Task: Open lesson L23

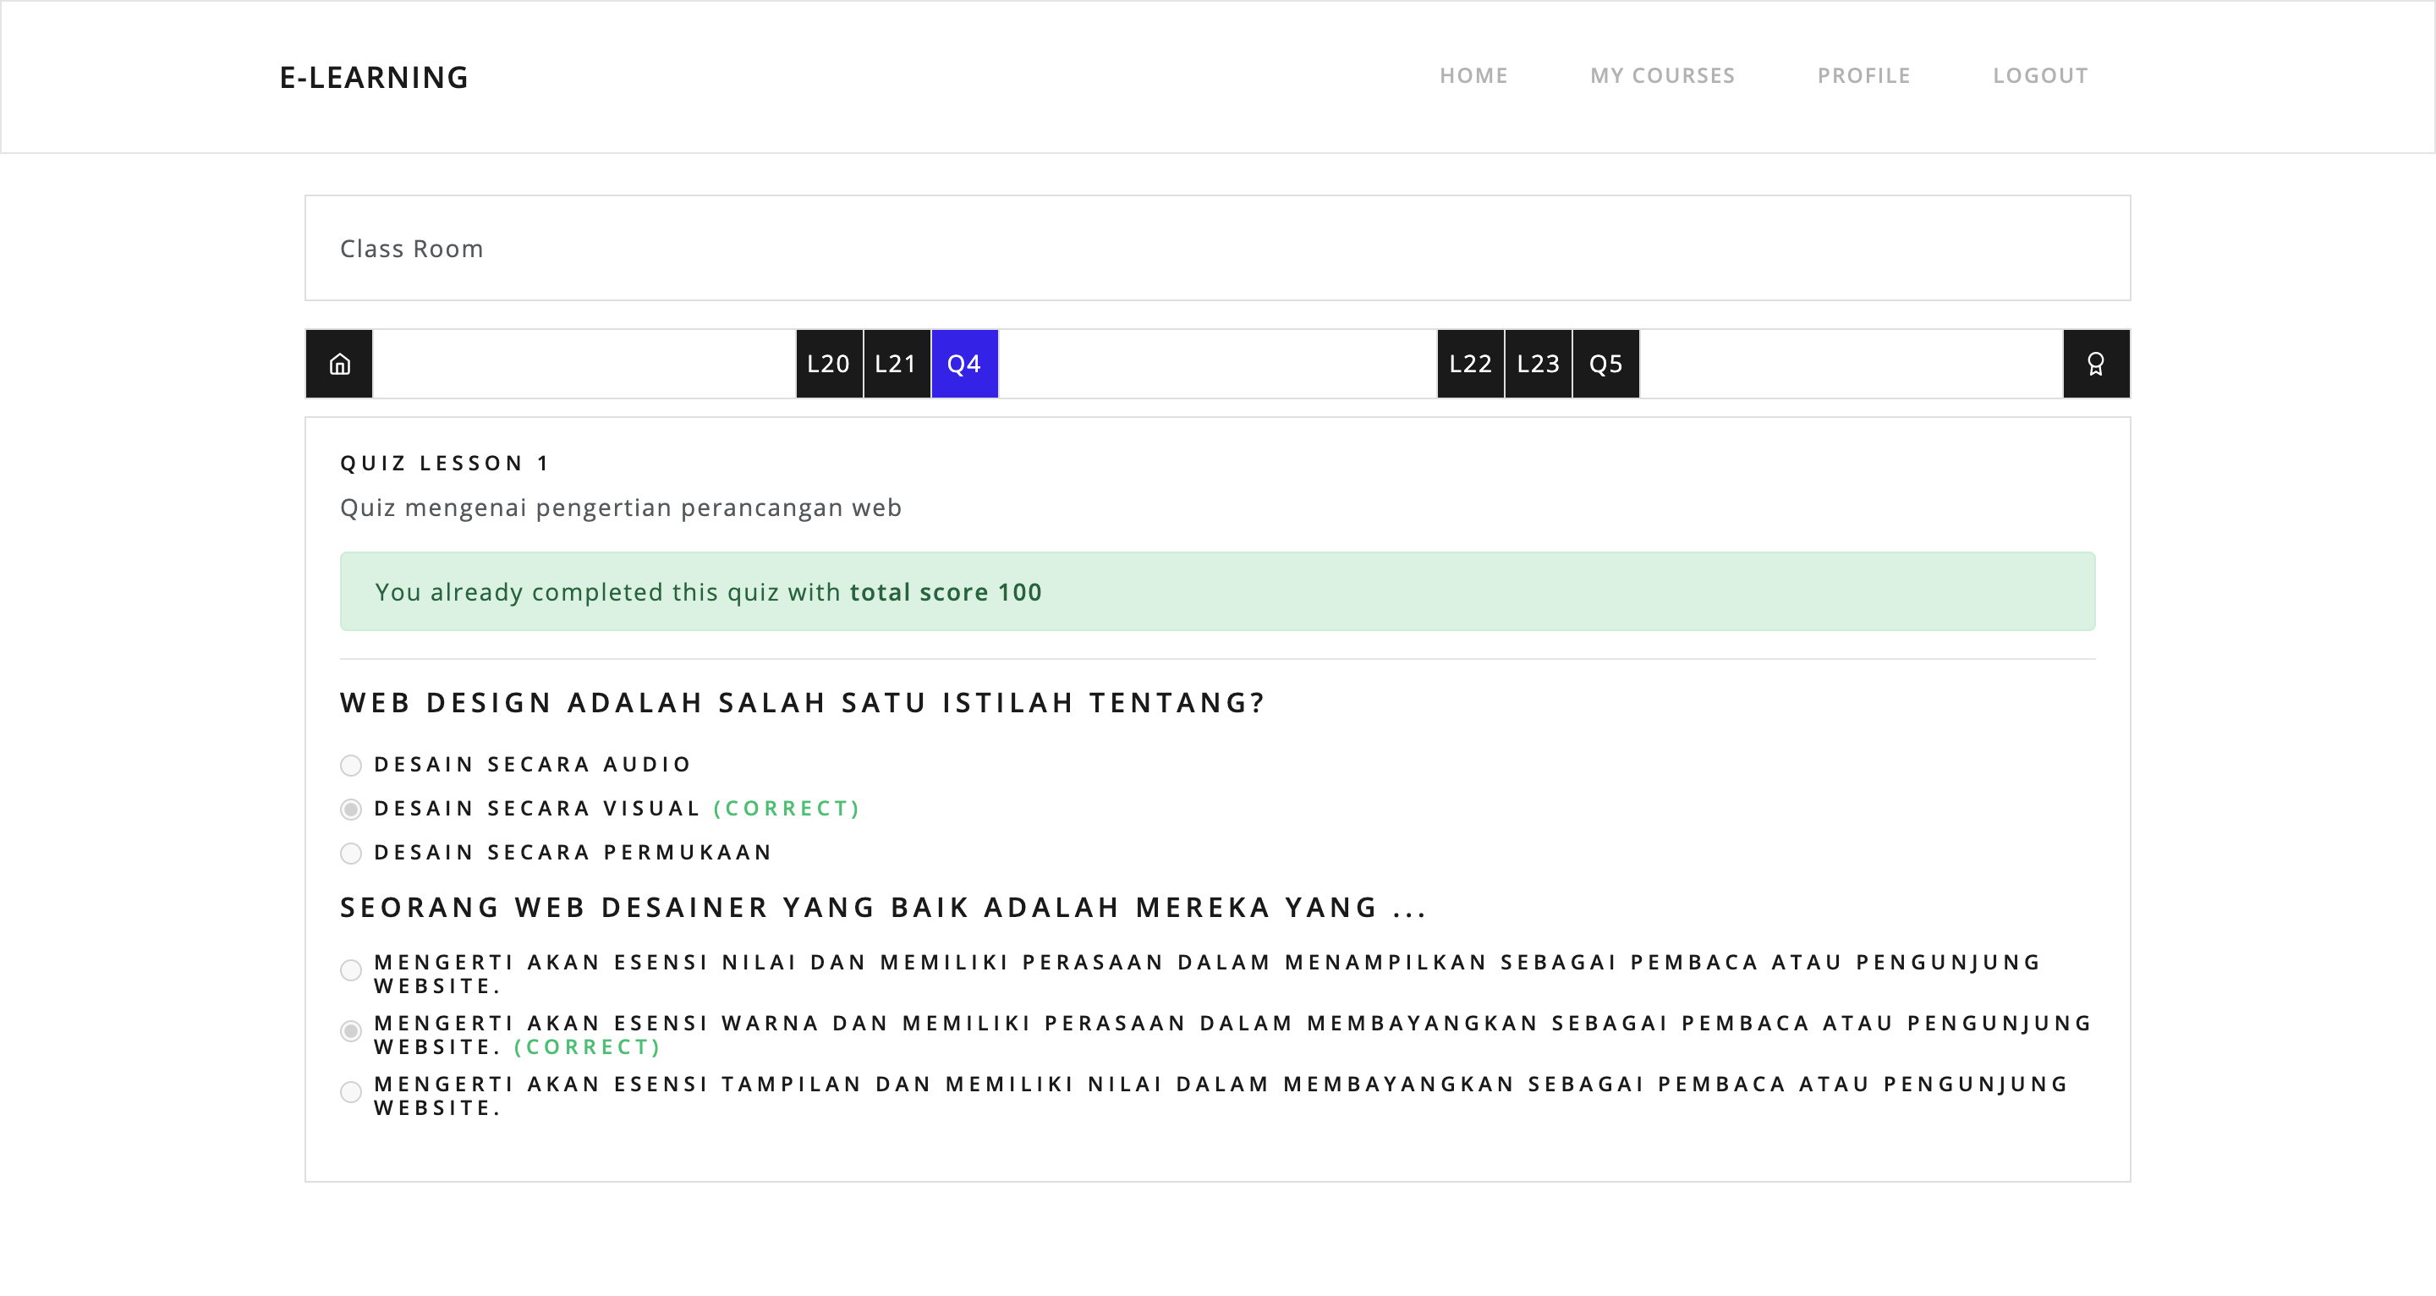Action: coord(1538,365)
